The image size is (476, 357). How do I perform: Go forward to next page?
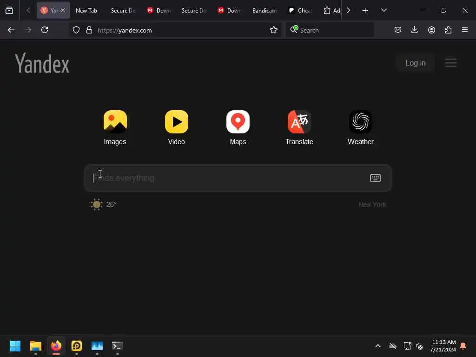pos(28,30)
